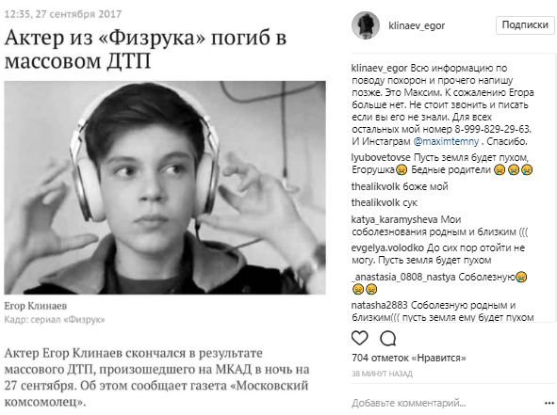
Task: Click the heart like icon
Action: 359,338
